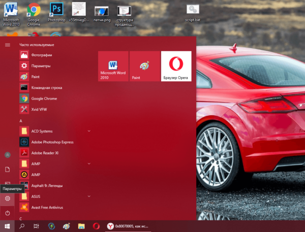Click Paint icon on the taskbar
The height and width of the screenshot is (232, 305).
[x=66, y=226]
